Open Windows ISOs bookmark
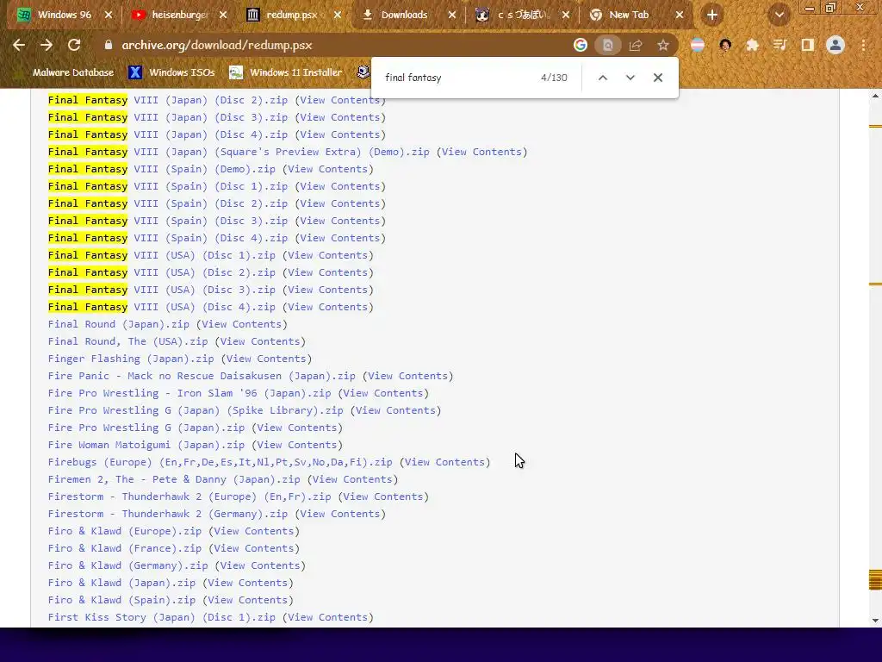882x662 pixels. click(x=172, y=72)
